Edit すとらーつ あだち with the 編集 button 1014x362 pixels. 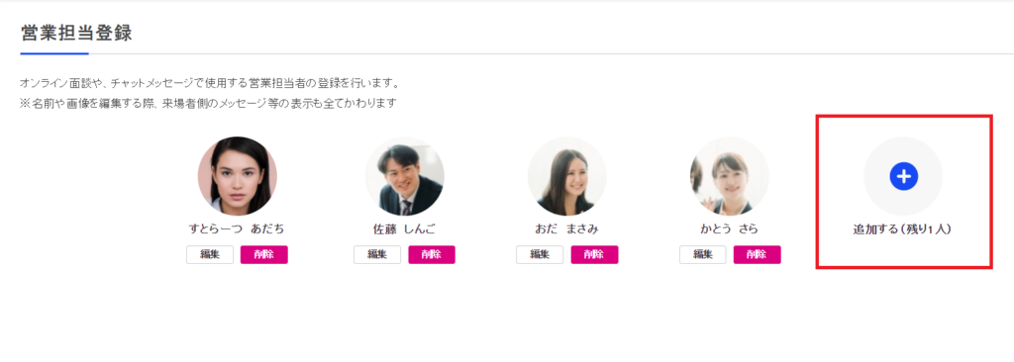[x=210, y=255]
